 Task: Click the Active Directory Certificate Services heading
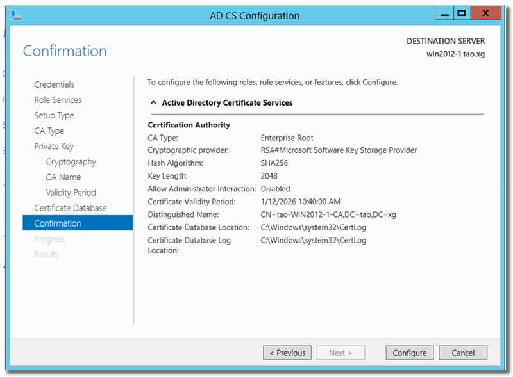coord(227,102)
